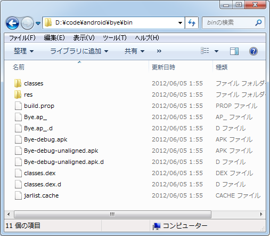Click the change view icon
The width and height of the screenshot is (270, 236).
(x=205, y=51)
